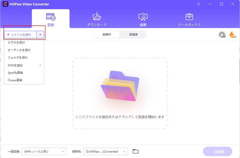
Task: Click the 変換 film converter icon
Action: pyautogui.click(x=51, y=17)
